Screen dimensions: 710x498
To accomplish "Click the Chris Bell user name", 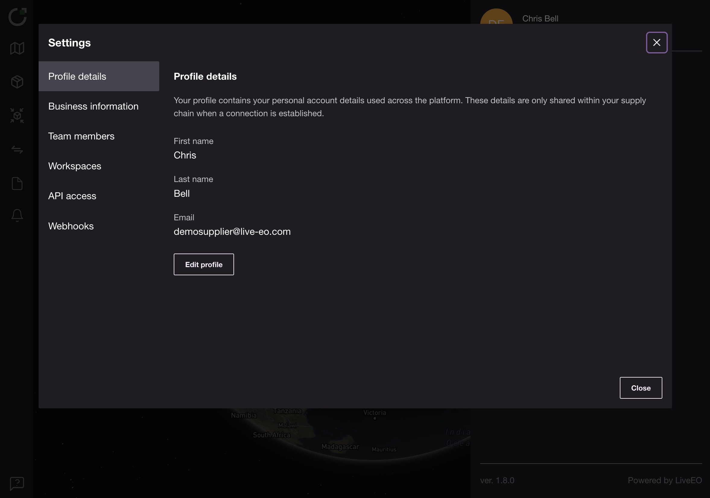I will 540,19.
